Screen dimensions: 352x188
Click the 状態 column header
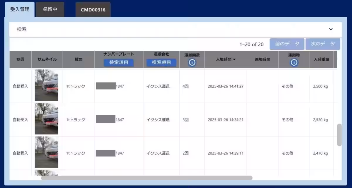pyautogui.click(x=21, y=59)
